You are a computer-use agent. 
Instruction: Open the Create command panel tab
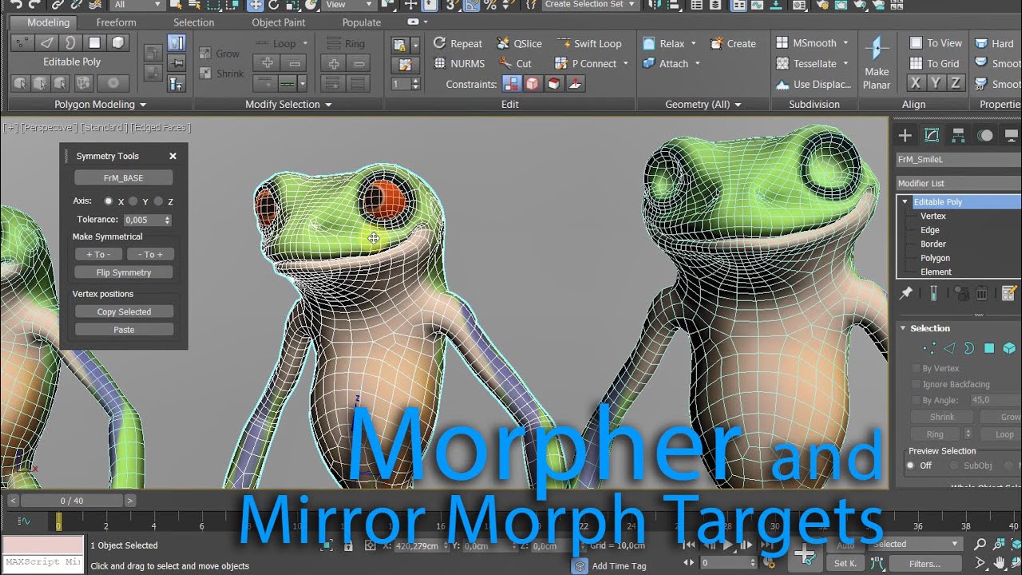click(905, 135)
